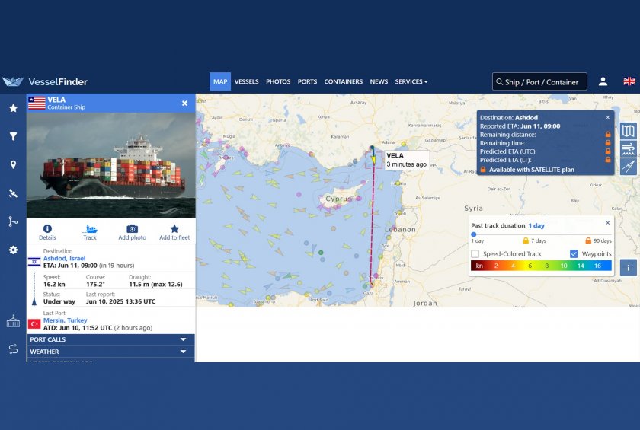Click the speed color scale bar
Image resolution: width=640 pixels, height=430 pixels.
(x=541, y=266)
